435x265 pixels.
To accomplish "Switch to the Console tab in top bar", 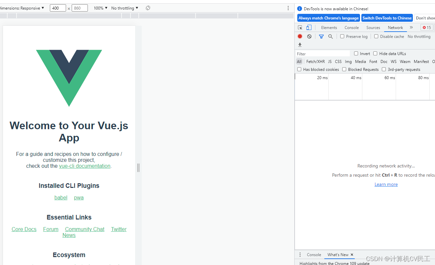I will [351, 28].
